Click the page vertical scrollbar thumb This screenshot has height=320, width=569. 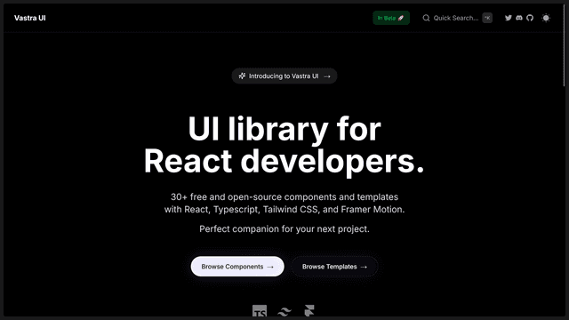(564, 45)
